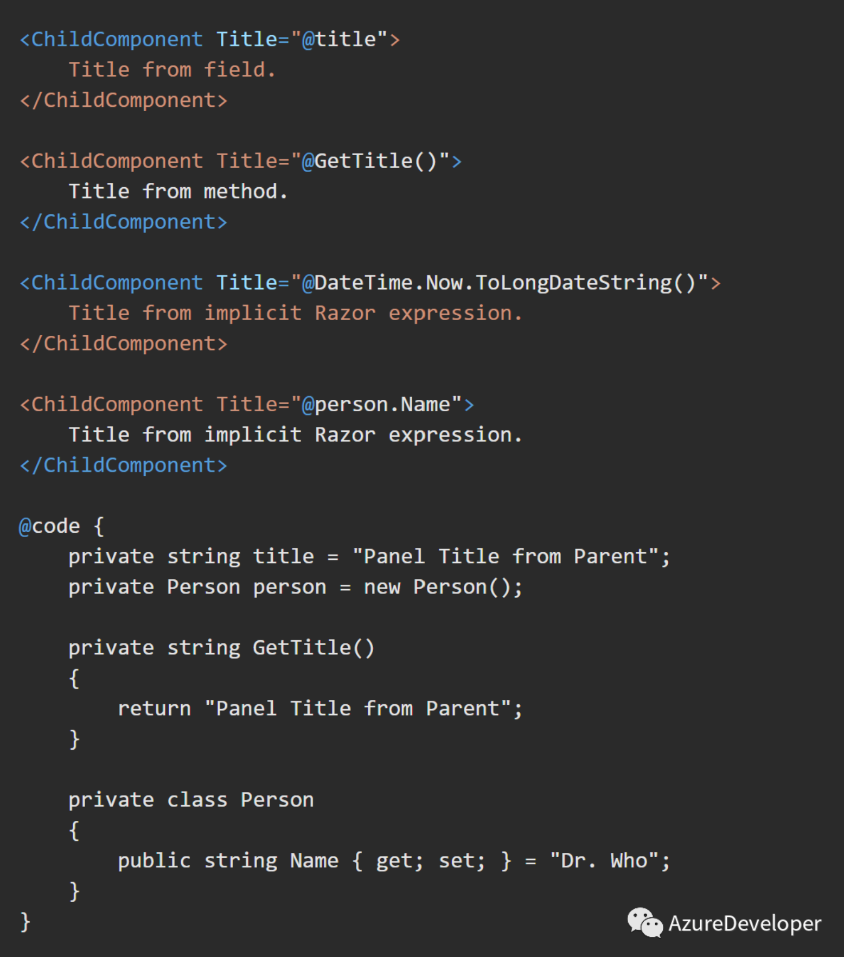Click the first closing ChildComponent tag
Screen dimensions: 844x957
tap(123, 100)
